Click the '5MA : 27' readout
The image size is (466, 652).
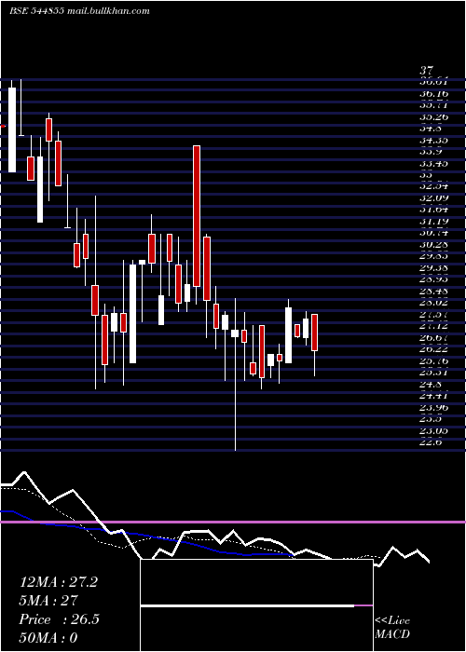[48, 601]
